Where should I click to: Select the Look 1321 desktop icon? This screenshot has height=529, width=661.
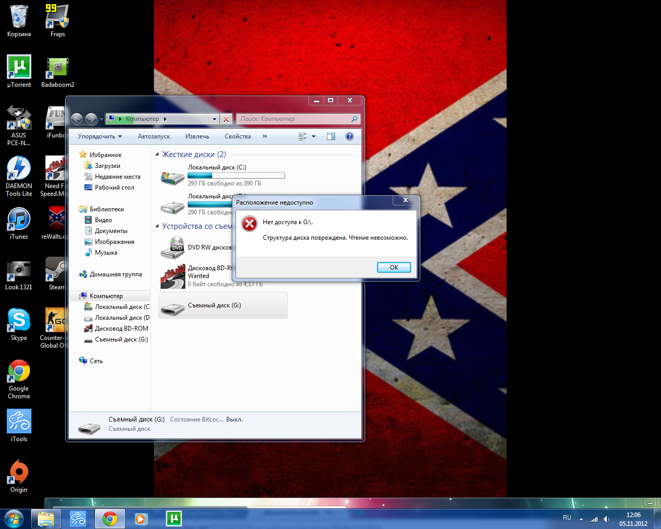(x=19, y=274)
